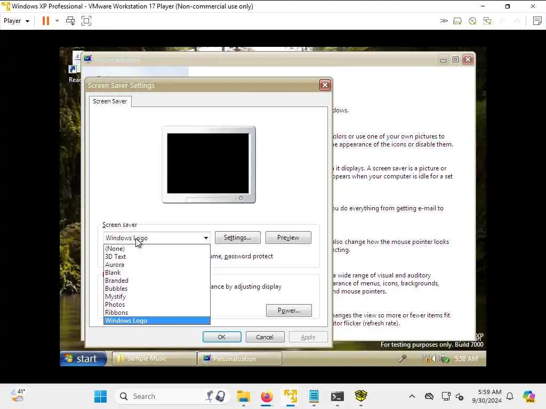Cancel the Screen Saver Settings dialog
546x409 pixels.
click(264, 337)
